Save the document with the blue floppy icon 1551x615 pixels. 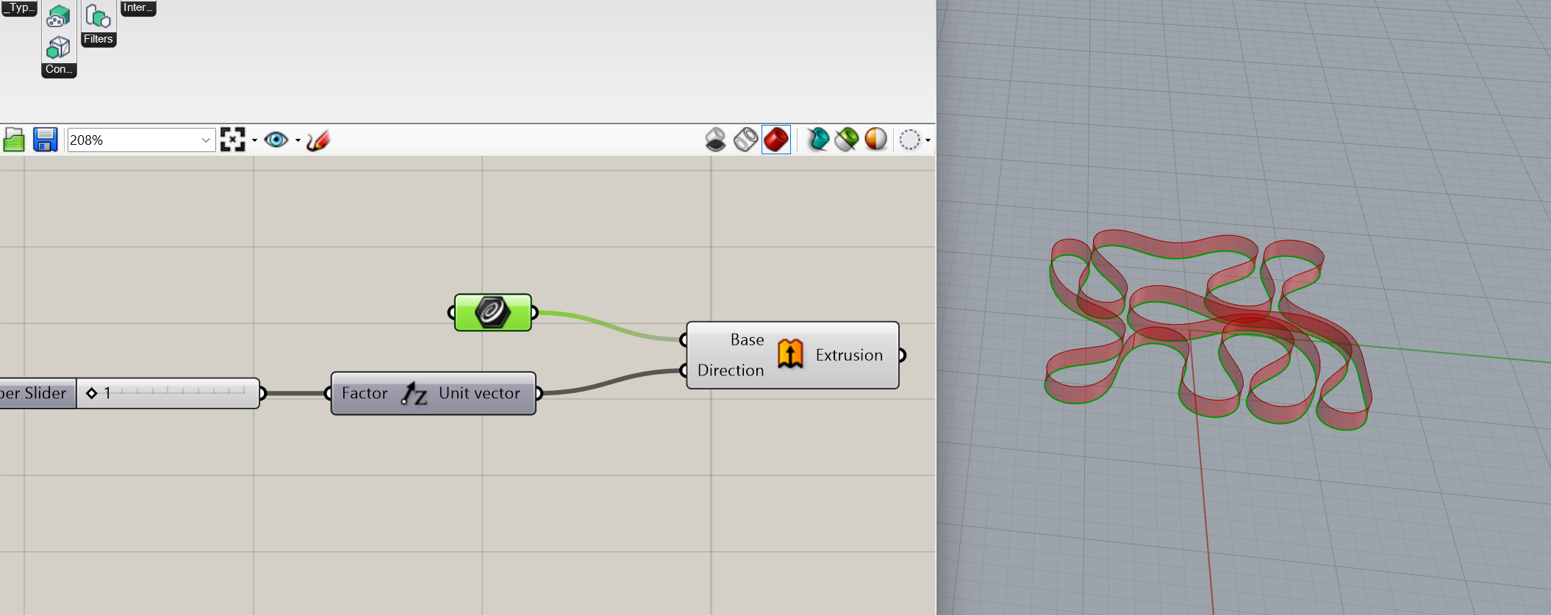(46, 140)
